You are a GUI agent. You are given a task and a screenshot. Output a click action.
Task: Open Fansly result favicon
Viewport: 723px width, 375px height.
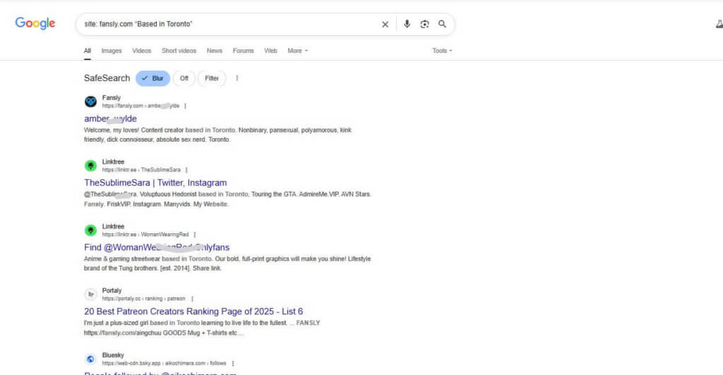[x=90, y=102]
